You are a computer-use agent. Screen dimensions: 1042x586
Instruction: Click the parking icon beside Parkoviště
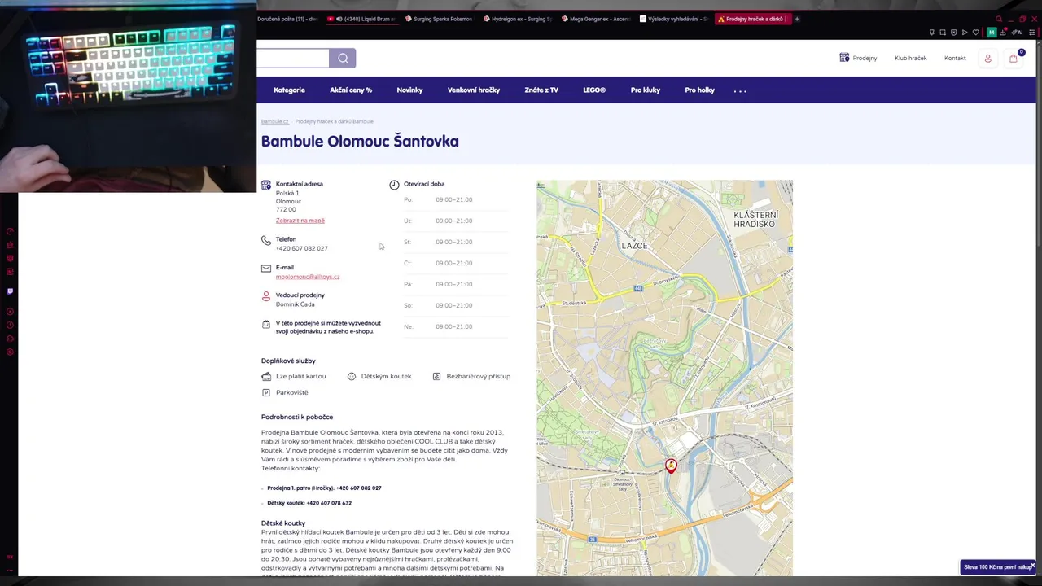[x=266, y=392]
